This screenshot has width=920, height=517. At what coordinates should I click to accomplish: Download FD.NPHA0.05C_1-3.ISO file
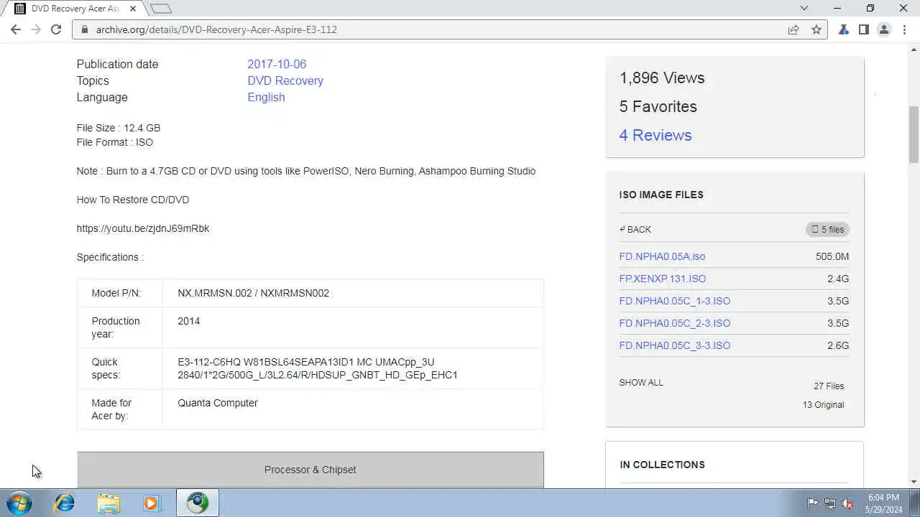(674, 301)
